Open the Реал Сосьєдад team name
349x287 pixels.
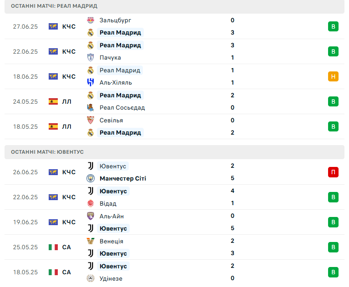(122, 108)
